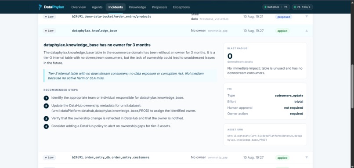Image resolution: width=354 pixels, height=168 pixels.
Task: Expand the order_entry/products incident row
Action: (x=307, y=17)
